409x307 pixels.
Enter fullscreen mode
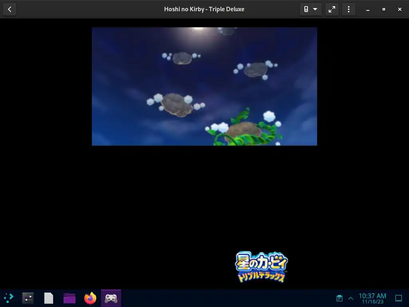click(332, 10)
